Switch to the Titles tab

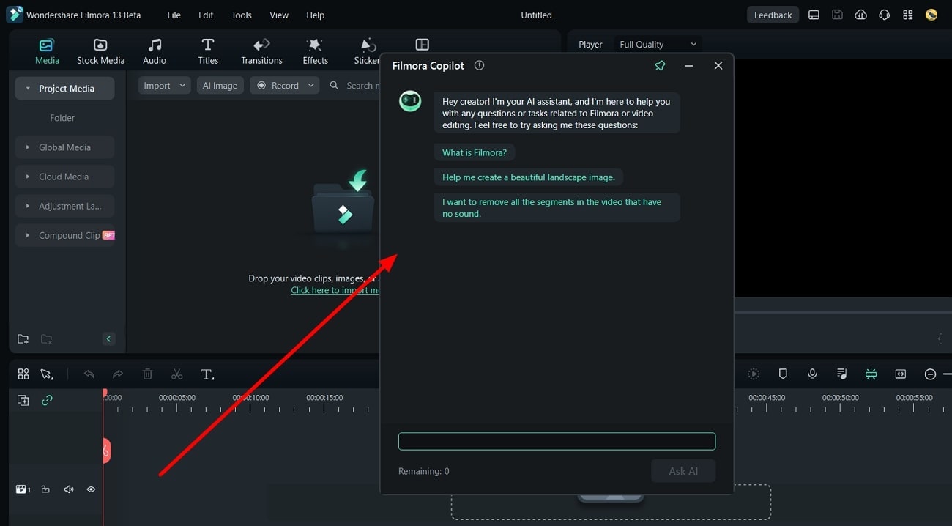(x=208, y=51)
